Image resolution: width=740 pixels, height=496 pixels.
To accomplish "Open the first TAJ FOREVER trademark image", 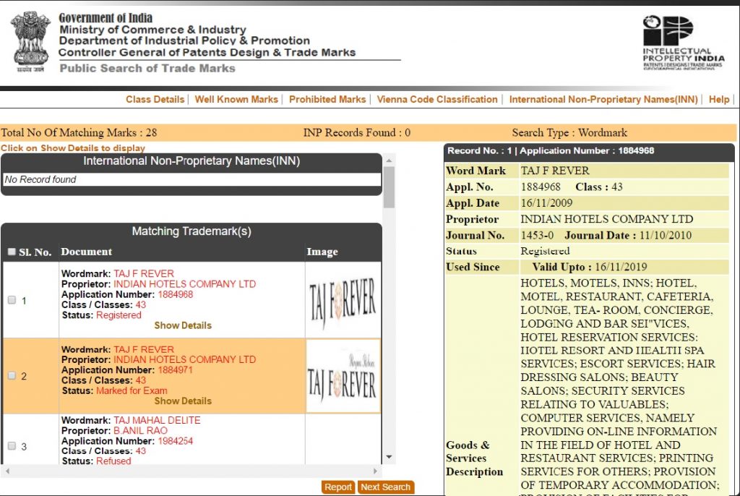I will click(x=343, y=300).
